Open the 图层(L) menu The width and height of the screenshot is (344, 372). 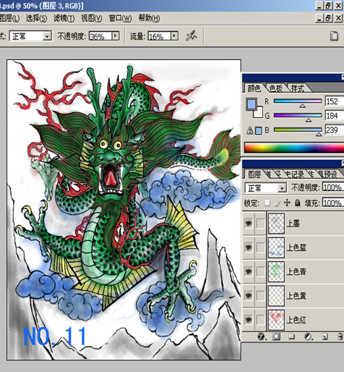9,18
